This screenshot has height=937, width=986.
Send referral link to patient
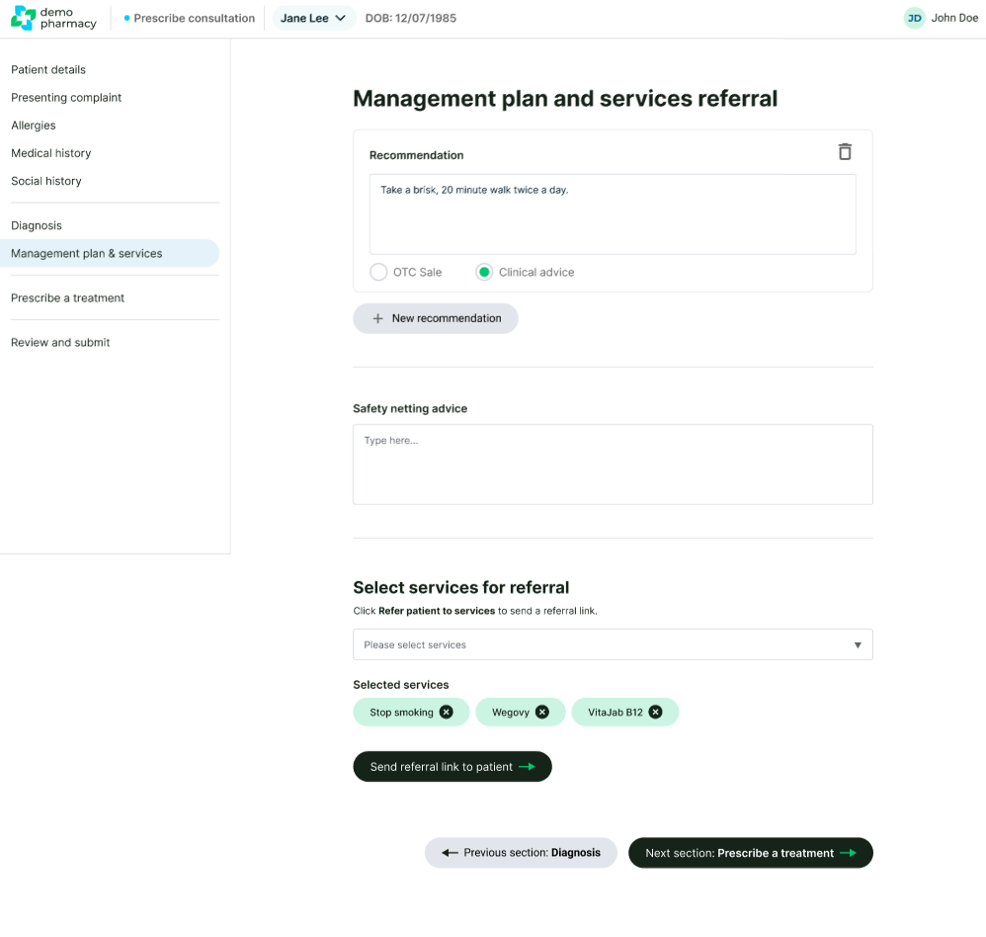pos(452,767)
